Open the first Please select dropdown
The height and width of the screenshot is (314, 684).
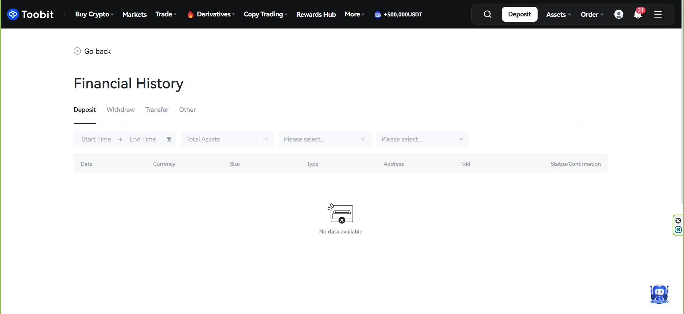[325, 139]
